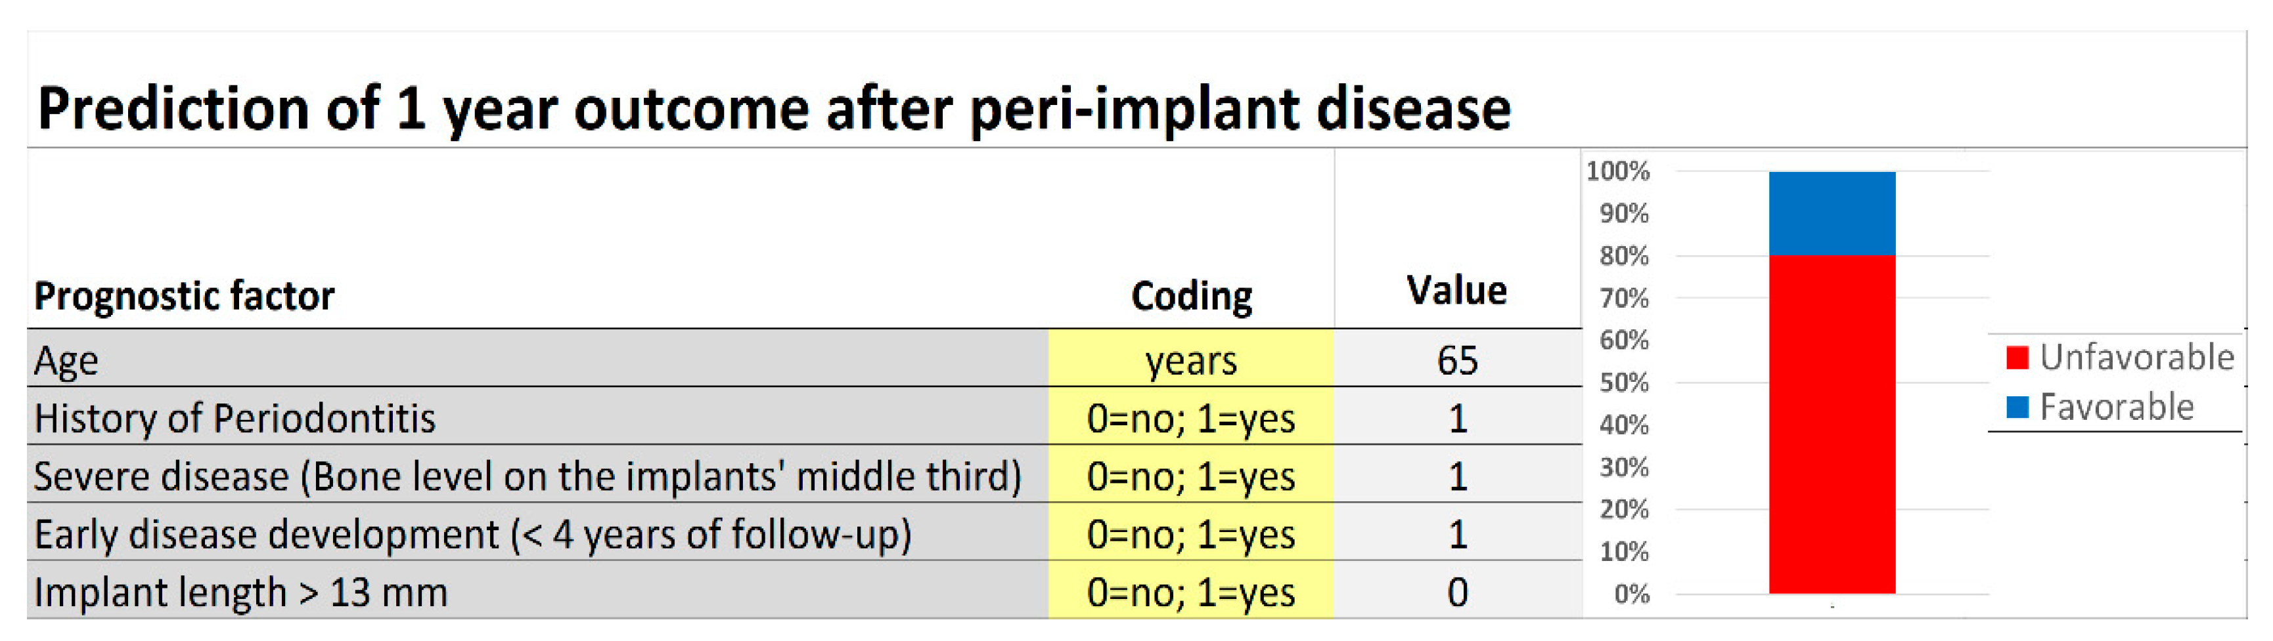The width and height of the screenshot is (2273, 641).
Task: Click the Favorable legend label text
Action: point(2116,407)
